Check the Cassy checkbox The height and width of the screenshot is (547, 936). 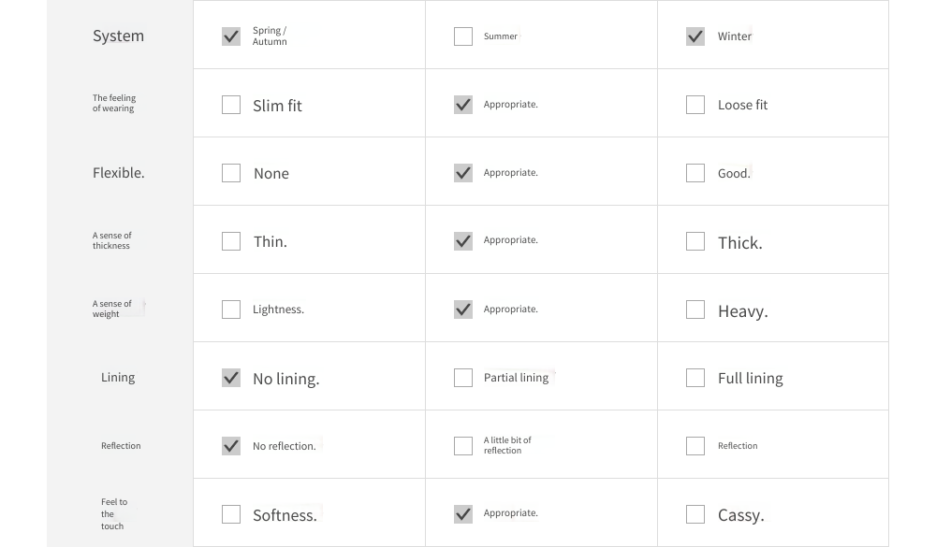pyautogui.click(x=695, y=514)
